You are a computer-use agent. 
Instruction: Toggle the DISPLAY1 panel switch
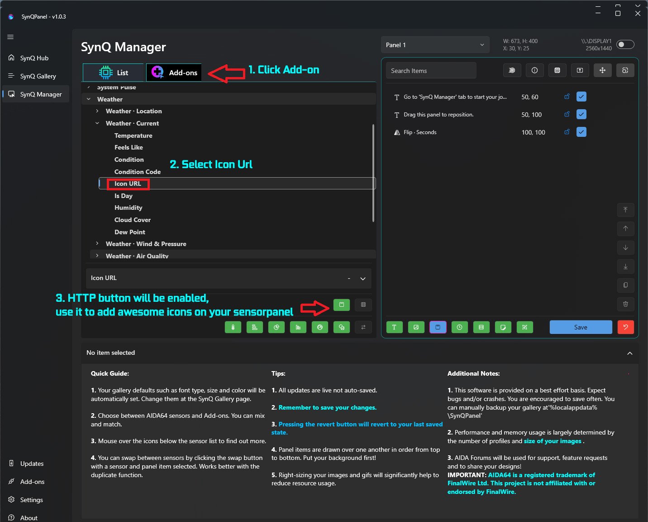tap(625, 44)
